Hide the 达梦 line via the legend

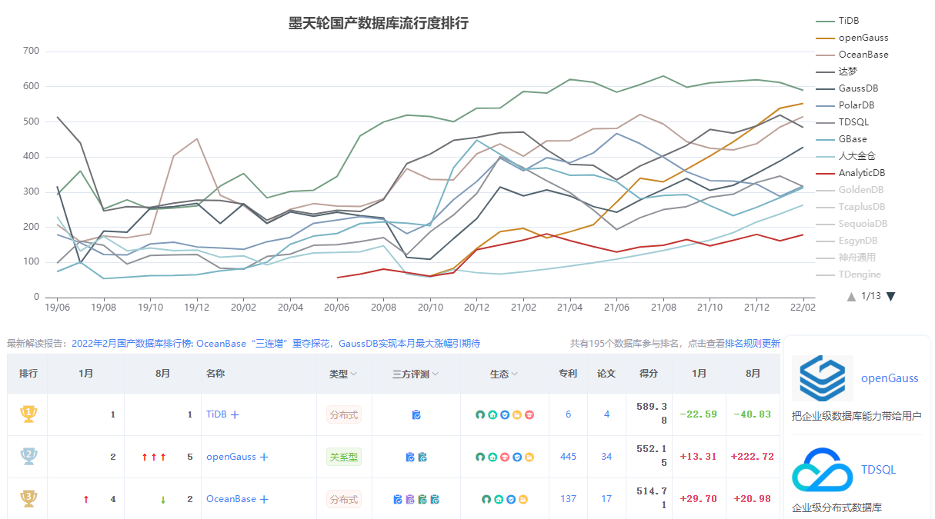(836, 72)
